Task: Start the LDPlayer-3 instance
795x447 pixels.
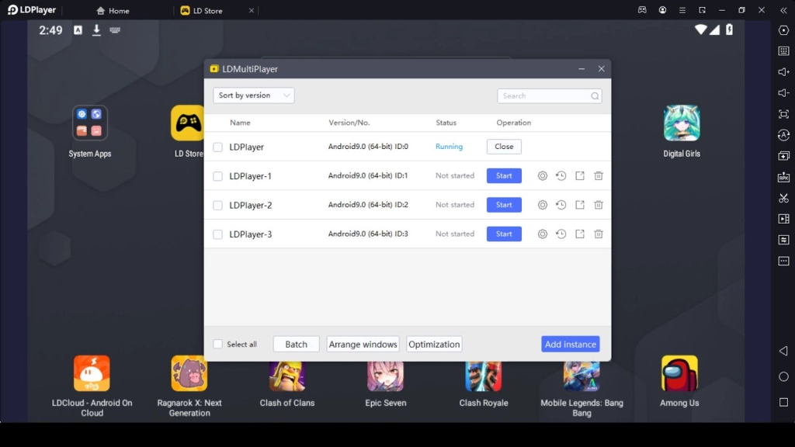Action: (504, 234)
